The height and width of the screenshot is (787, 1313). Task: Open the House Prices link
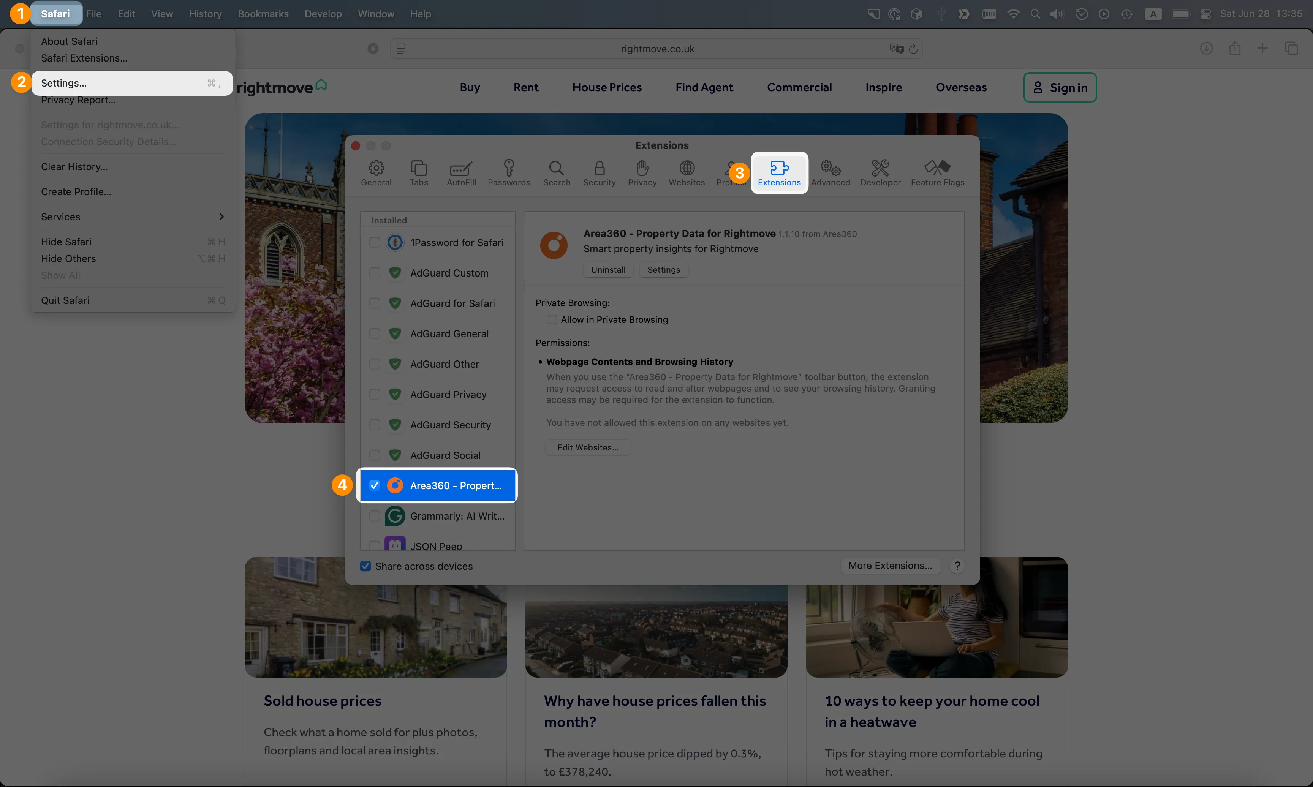point(607,87)
